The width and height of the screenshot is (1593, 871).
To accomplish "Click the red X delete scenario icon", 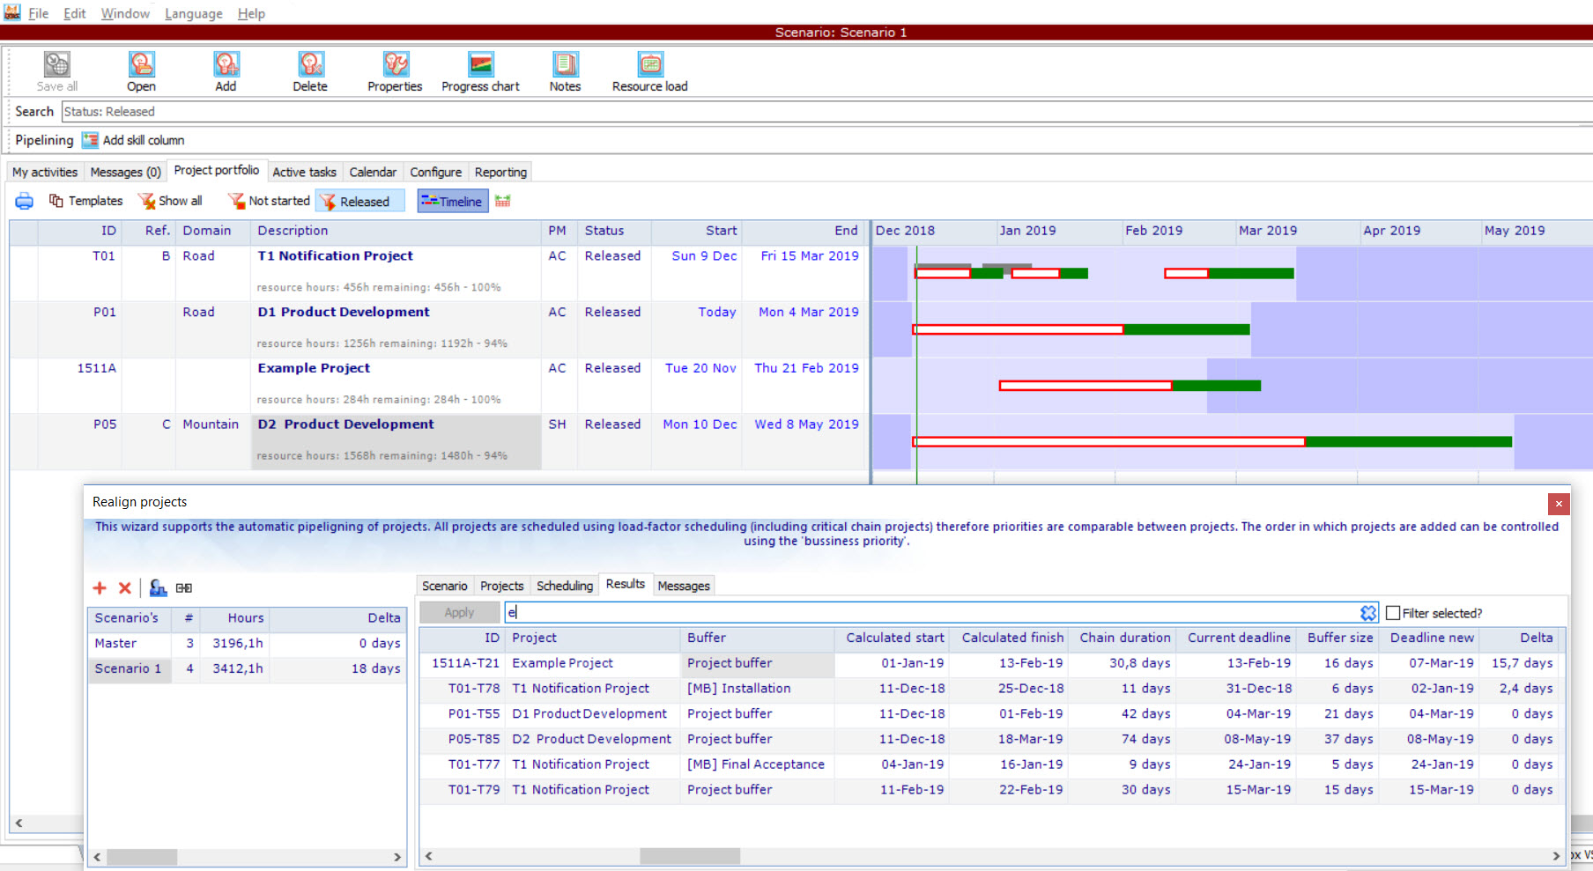I will [125, 588].
